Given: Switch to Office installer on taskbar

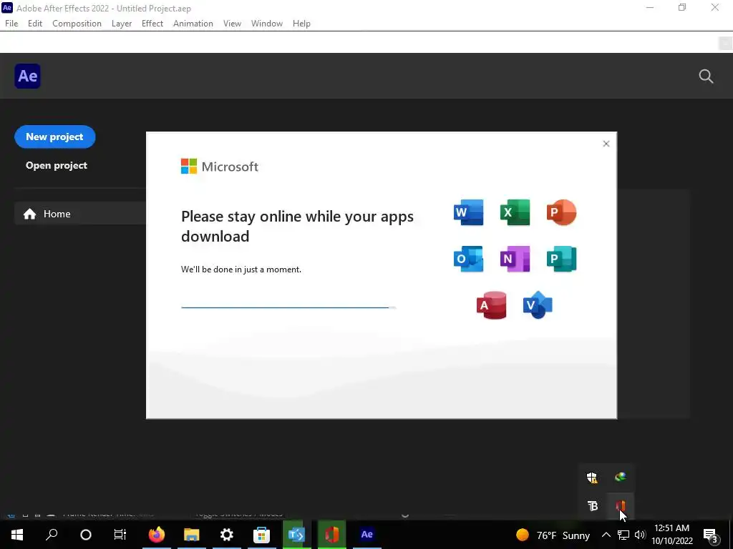Looking at the screenshot, I should click(332, 535).
